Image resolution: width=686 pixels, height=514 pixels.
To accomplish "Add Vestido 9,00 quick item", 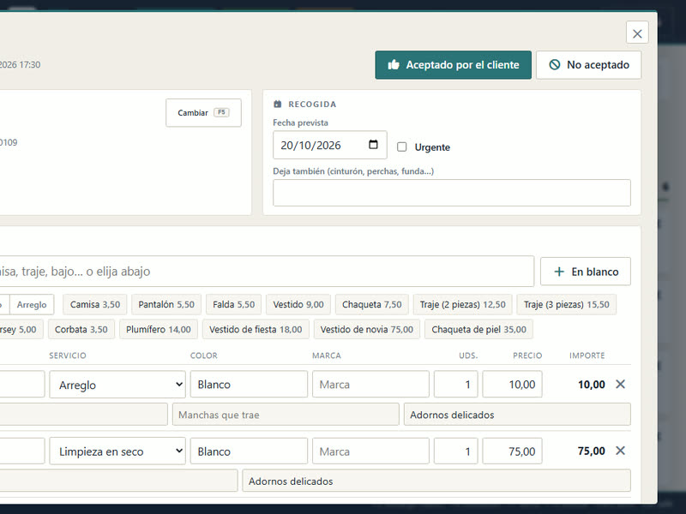I will [298, 305].
